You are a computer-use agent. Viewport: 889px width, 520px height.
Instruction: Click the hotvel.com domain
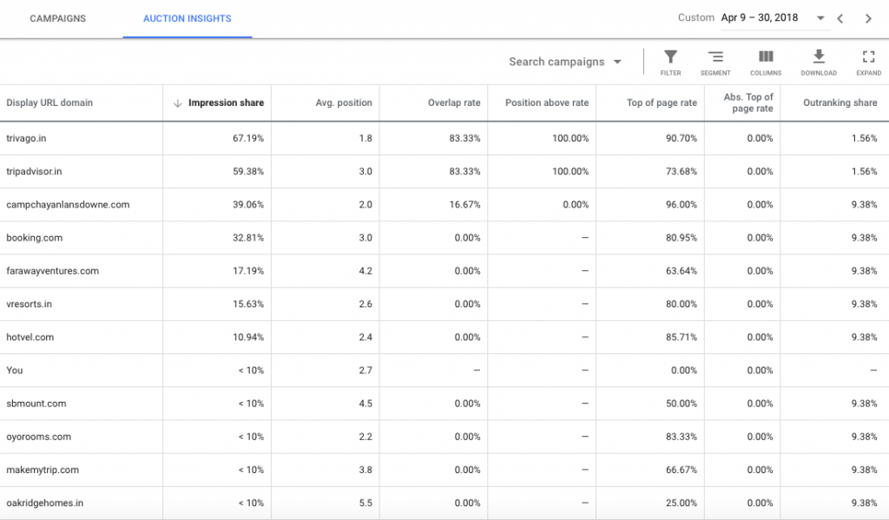click(30, 338)
